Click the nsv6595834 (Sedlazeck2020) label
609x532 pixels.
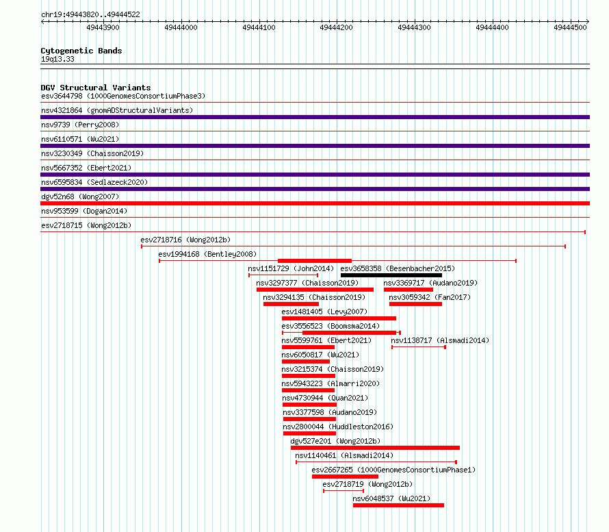click(94, 182)
